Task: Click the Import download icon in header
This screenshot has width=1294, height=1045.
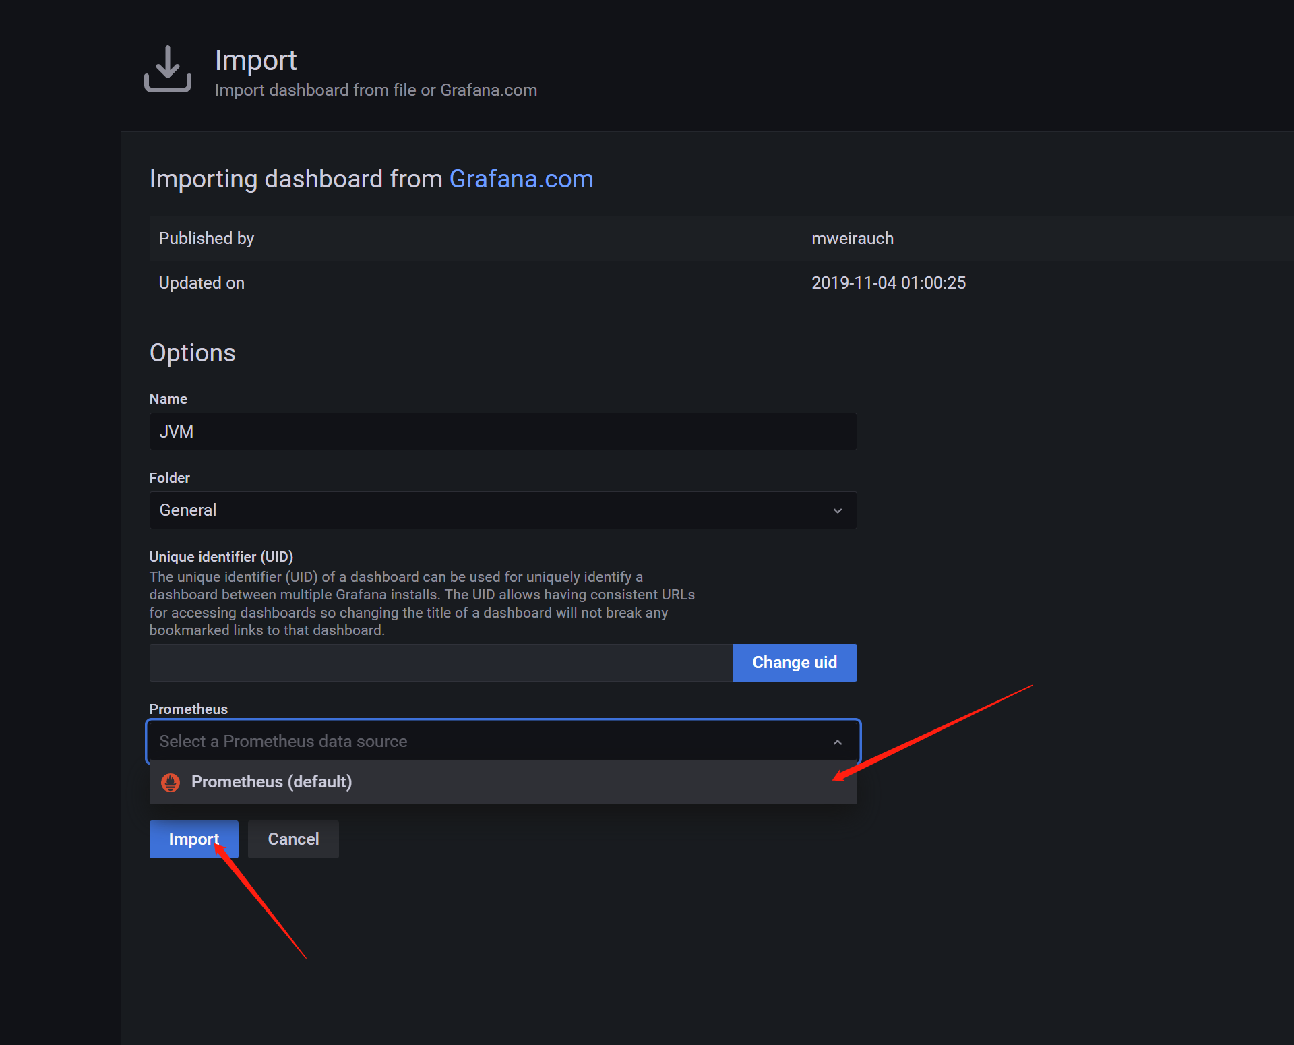Action: (168, 69)
